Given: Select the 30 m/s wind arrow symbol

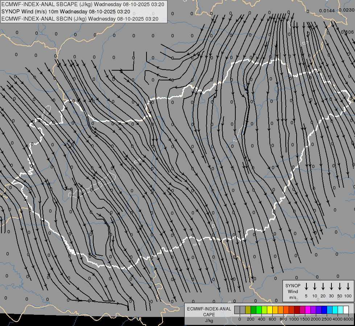Looking at the screenshot, I should (331, 287).
